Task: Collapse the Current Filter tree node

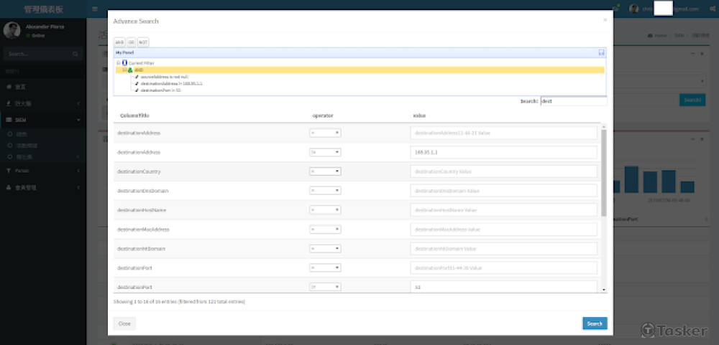Action: click(x=118, y=63)
